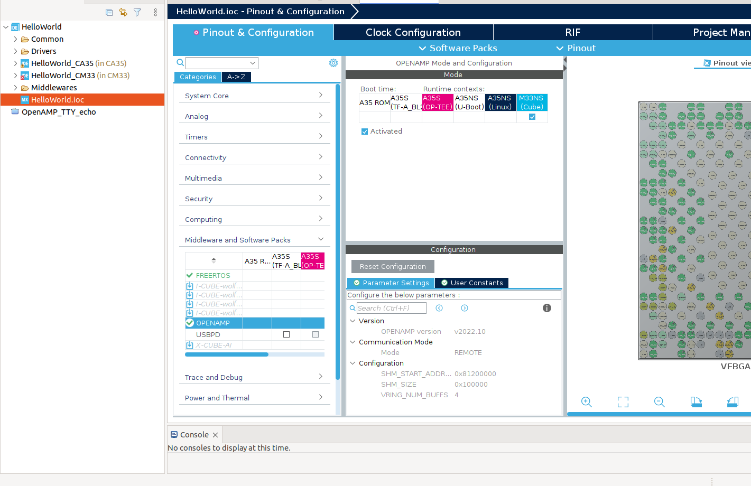Click the best-fit pinout view icon
Image resolution: width=751 pixels, height=486 pixels.
point(623,402)
